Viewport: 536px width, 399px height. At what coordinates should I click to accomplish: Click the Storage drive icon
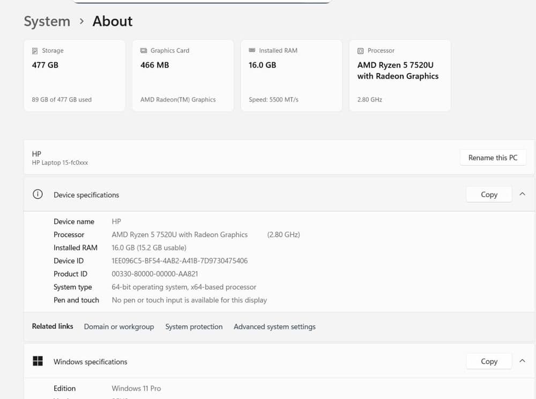click(x=35, y=51)
